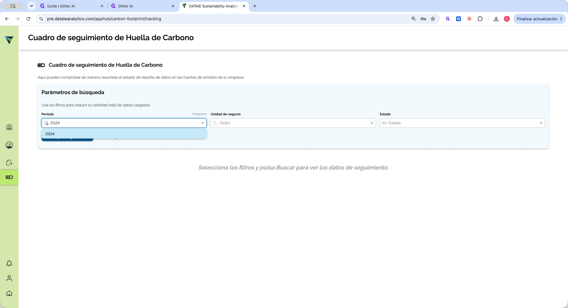Open the browser extensions puzzle icon
The height and width of the screenshot is (308, 568).
[x=480, y=19]
